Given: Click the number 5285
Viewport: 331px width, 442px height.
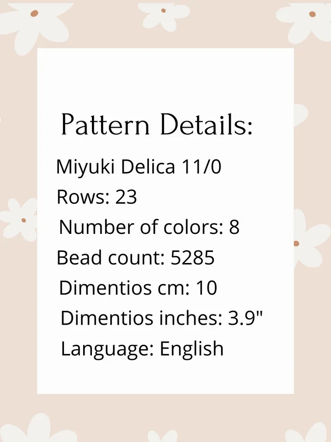Looking at the screenshot, I should point(193,258).
